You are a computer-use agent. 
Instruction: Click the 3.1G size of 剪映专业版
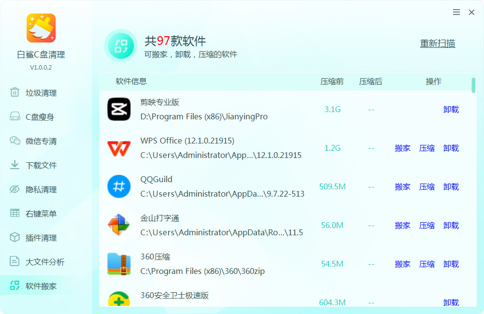[333, 109]
